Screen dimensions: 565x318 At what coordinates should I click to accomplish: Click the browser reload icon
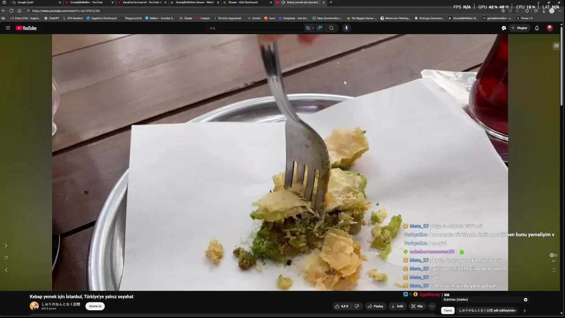[11, 11]
